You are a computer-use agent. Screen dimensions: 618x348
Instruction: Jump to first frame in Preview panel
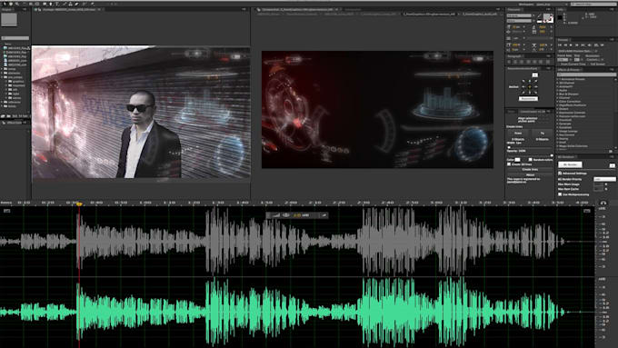click(x=560, y=45)
